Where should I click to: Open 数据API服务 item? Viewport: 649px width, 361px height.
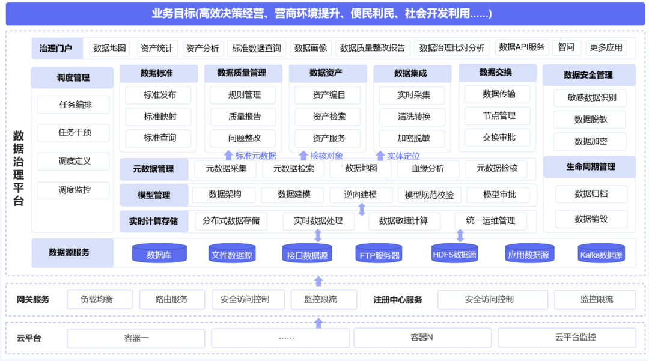(x=522, y=47)
